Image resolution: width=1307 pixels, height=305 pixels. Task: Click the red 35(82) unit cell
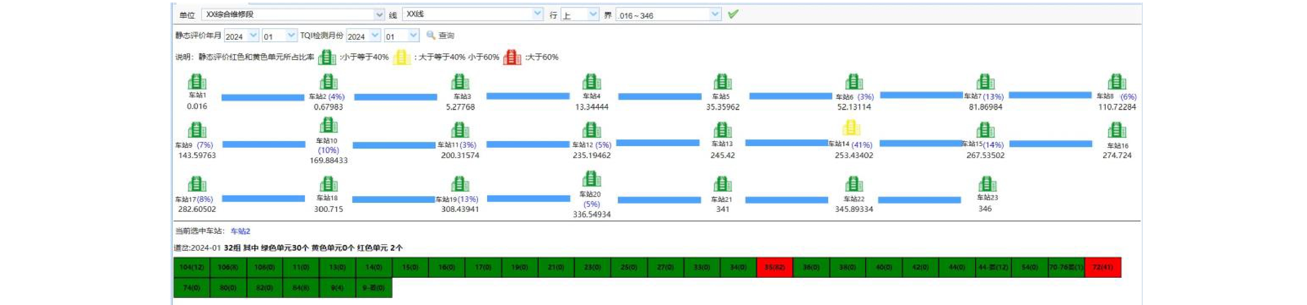774,267
